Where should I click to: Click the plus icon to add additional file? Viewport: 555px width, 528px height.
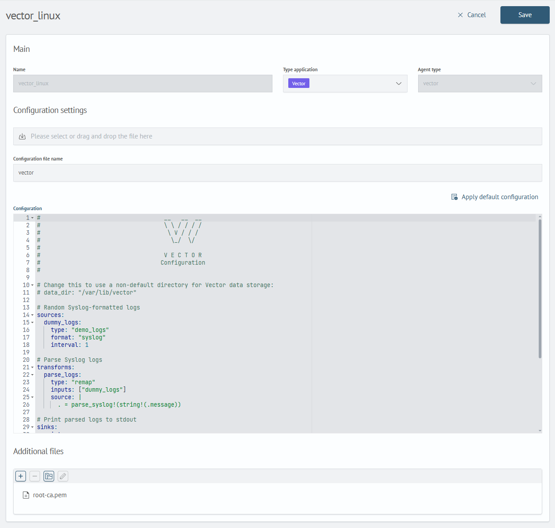point(21,476)
